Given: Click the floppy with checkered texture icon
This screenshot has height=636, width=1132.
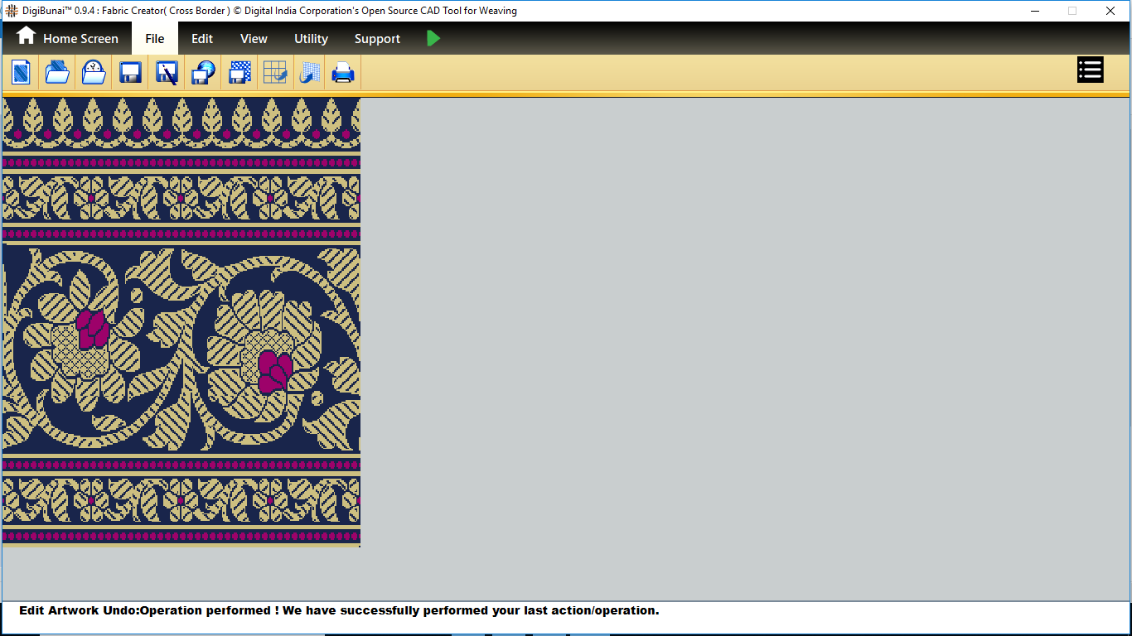Looking at the screenshot, I should [x=239, y=73].
